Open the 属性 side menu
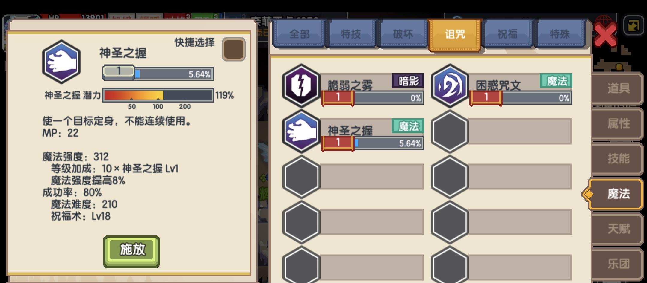The height and width of the screenshot is (283, 647). pos(618,123)
